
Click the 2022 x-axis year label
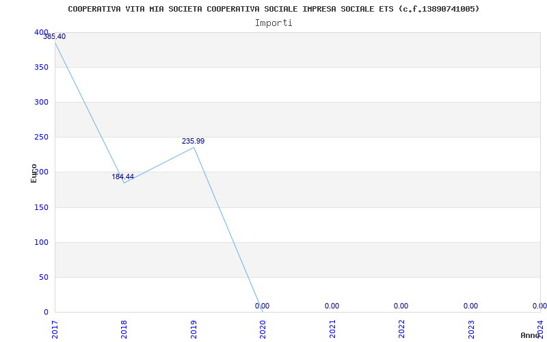coord(401,330)
